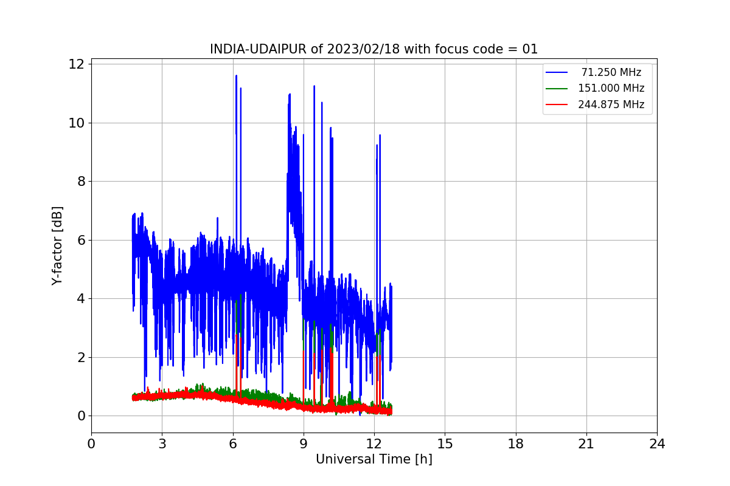Click the x-axis tick label 0
730x486 pixels.
(x=91, y=444)
